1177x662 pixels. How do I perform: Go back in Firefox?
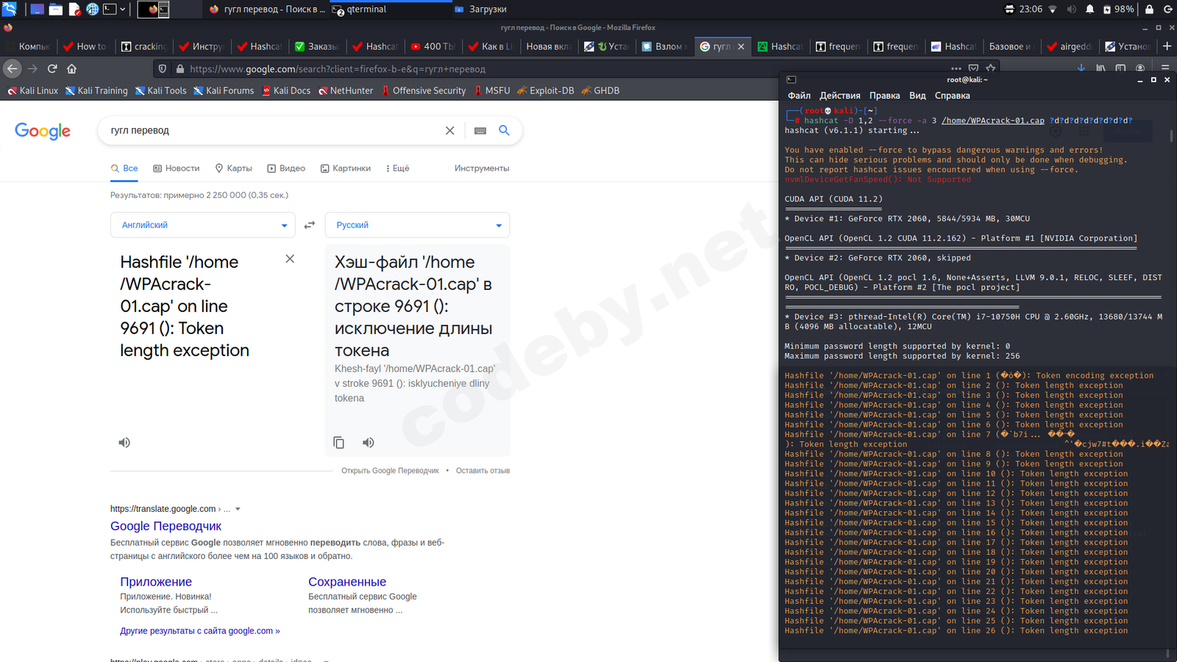[x=13, y=68]
